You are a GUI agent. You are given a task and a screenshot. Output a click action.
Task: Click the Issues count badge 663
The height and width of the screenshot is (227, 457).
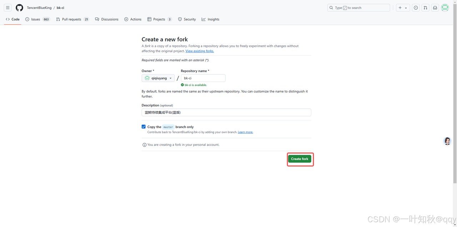(x=46, y=19)
